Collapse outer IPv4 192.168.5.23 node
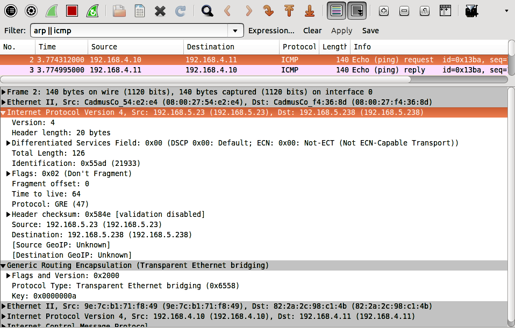The image size is (515, 328). click(3, 113)
